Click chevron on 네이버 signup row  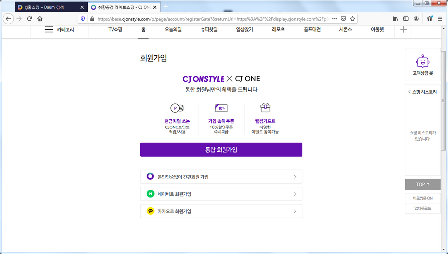pyautogui.click(x=295, y=194)
